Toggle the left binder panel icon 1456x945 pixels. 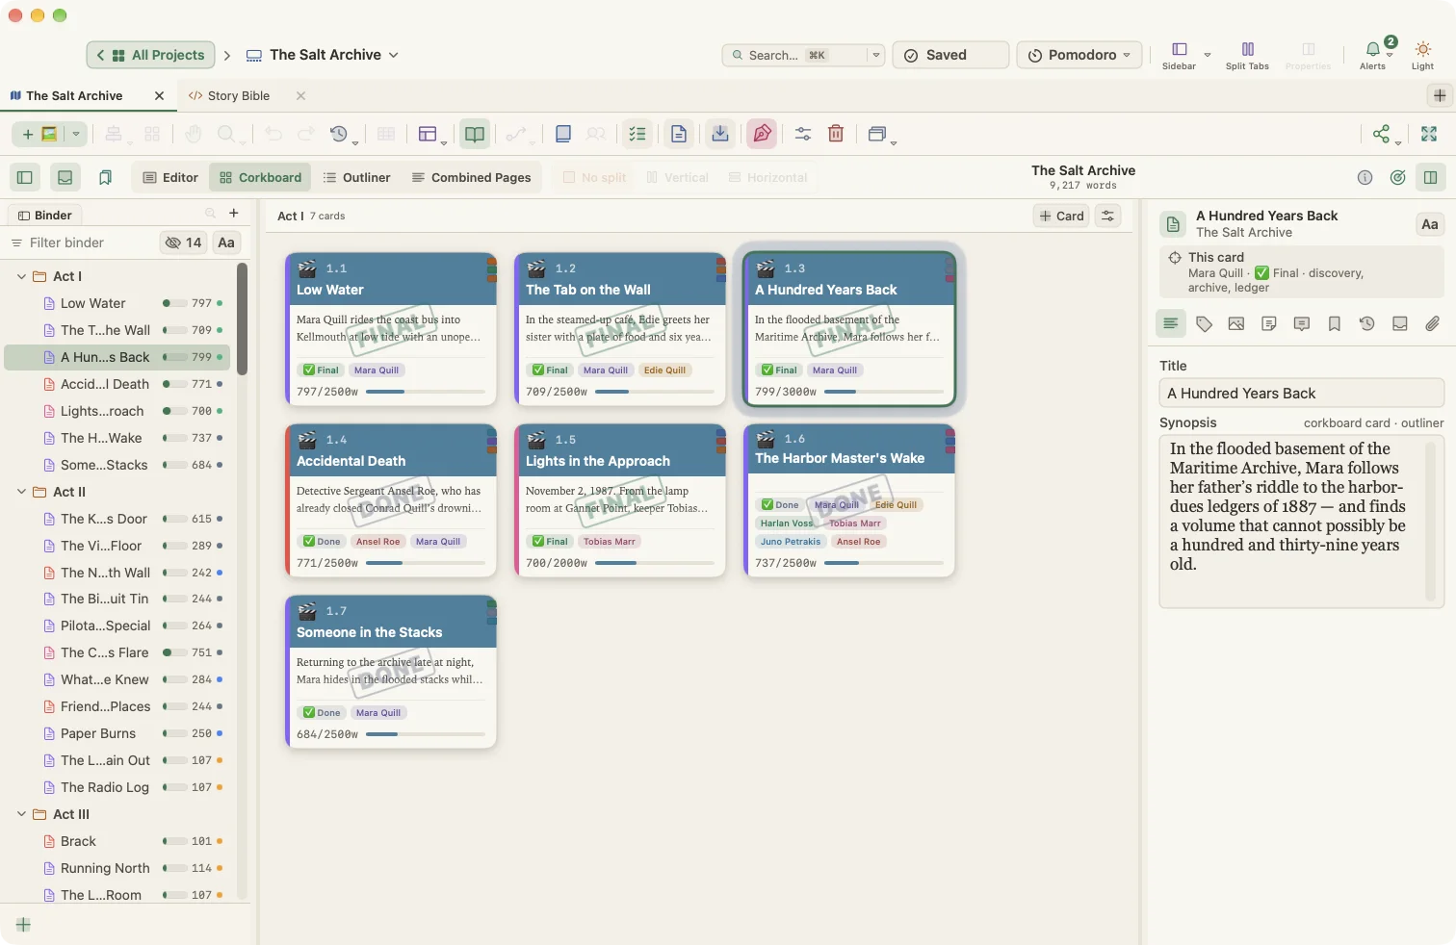click(25, 177)
